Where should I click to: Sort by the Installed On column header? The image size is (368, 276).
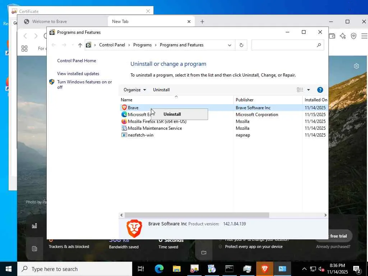tap(316, 100)
